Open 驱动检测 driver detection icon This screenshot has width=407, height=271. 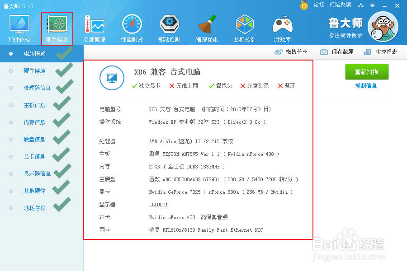pyautogui.click(x=169, y=28)
